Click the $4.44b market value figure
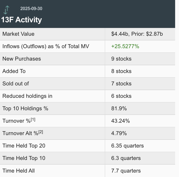This screenshot has width=179, height=177. click(x=120, y=34)
